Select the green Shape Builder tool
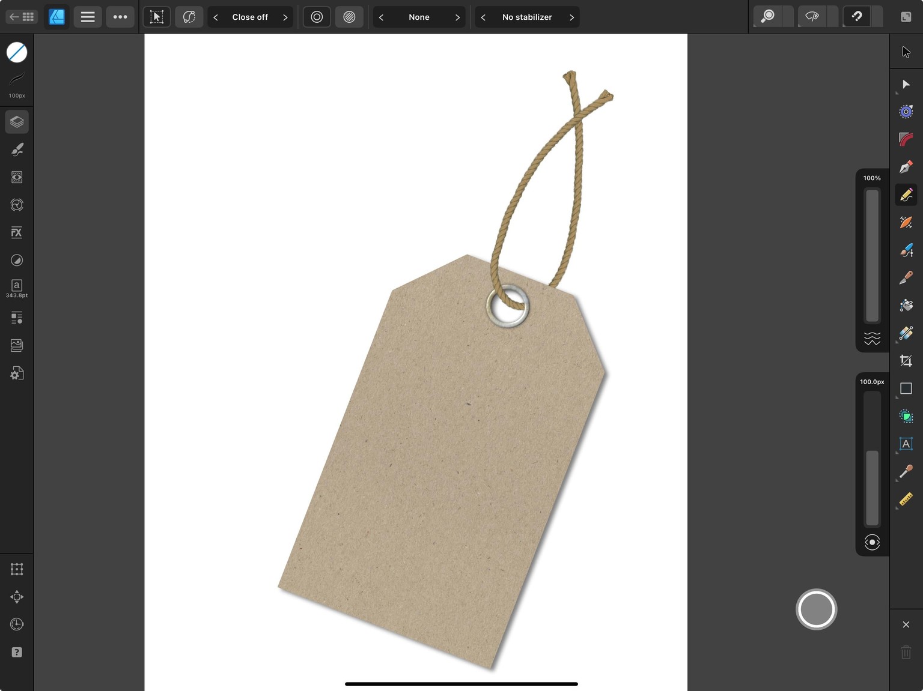This screenshot has width=923, height=691. point(906,416)
